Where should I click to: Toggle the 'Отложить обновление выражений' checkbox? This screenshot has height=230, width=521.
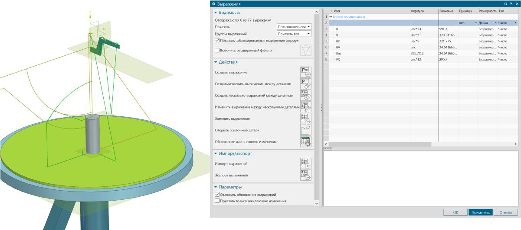(217, 195)
